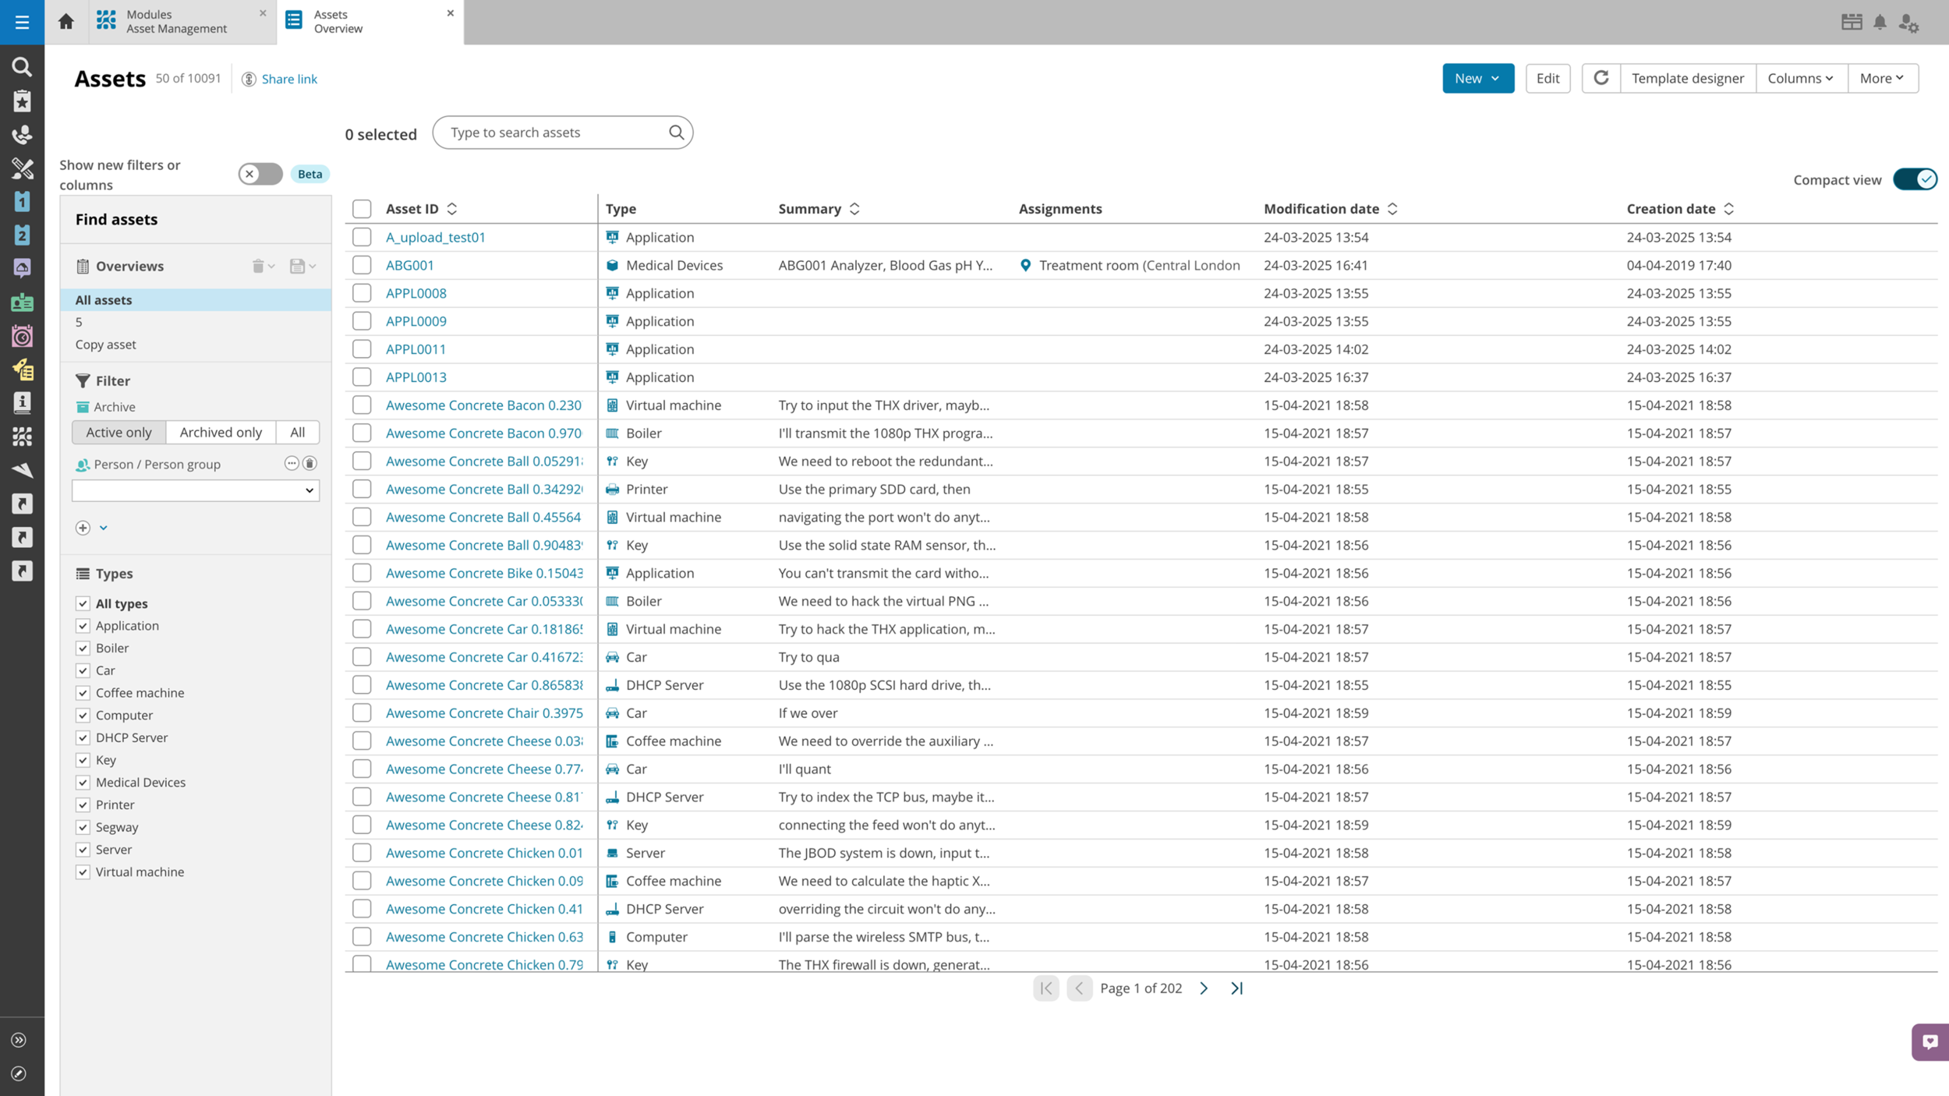
Task: Enable Show new filters or columns toggle
Action: point(260,174)
